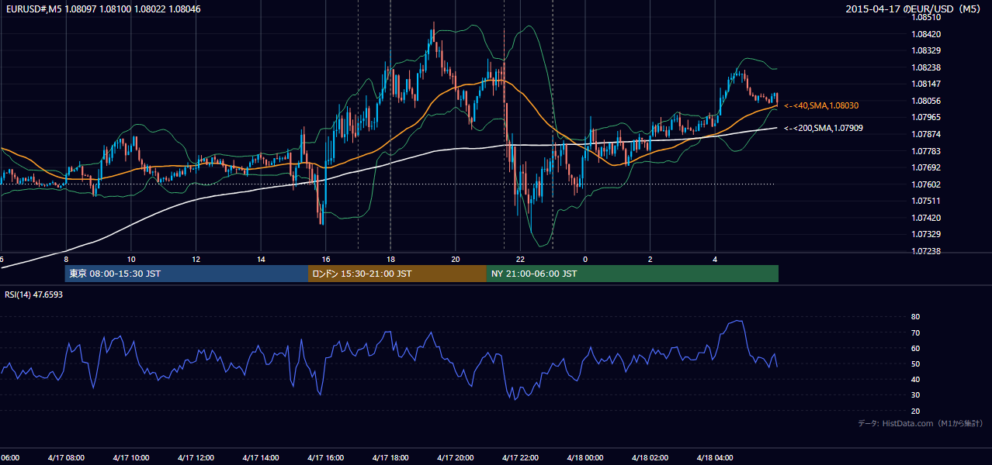Click hour tick 10 under the price chart

click(131, 259)
